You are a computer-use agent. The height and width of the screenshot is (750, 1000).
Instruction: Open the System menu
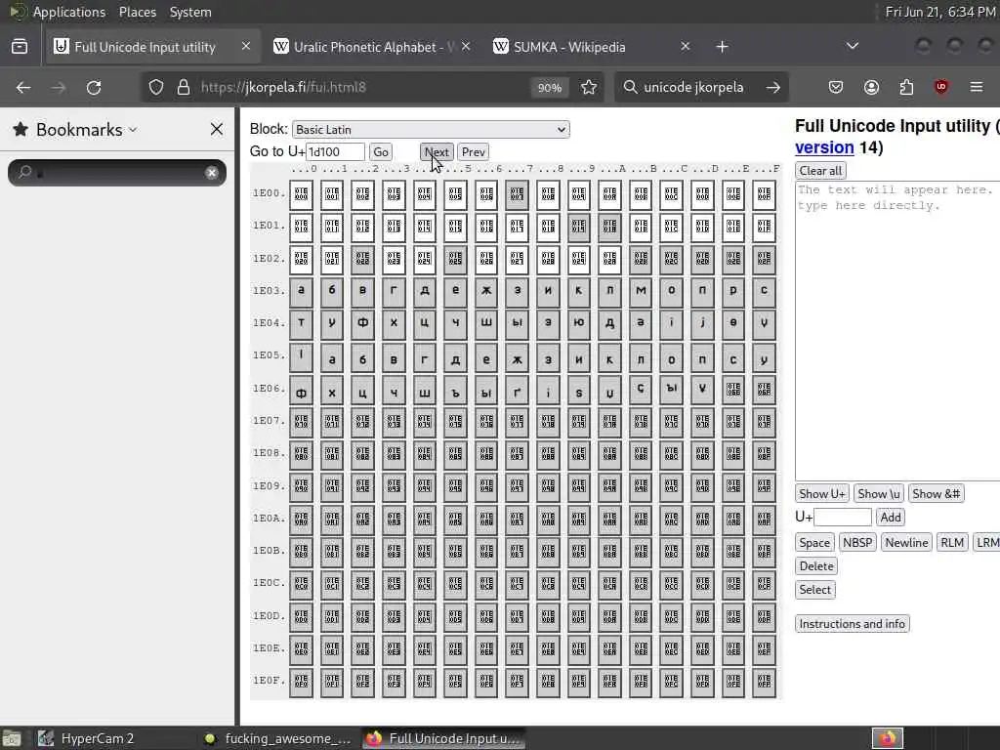[190, 12]
